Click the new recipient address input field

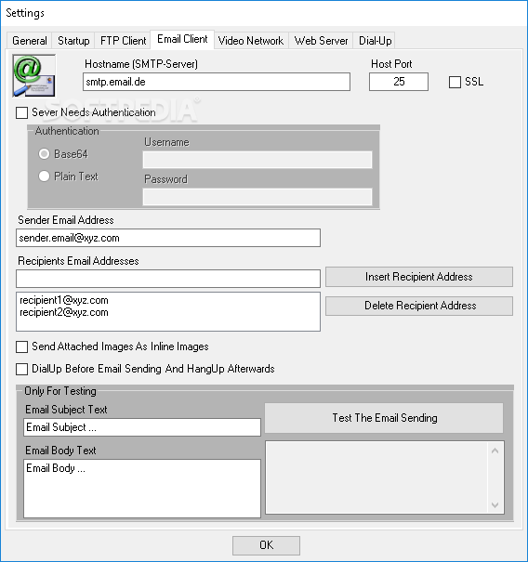[168, 279]
